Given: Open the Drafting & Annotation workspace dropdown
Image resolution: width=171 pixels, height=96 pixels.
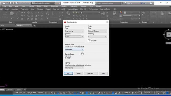Looking at the screenshot, I should tap(43, 3).
